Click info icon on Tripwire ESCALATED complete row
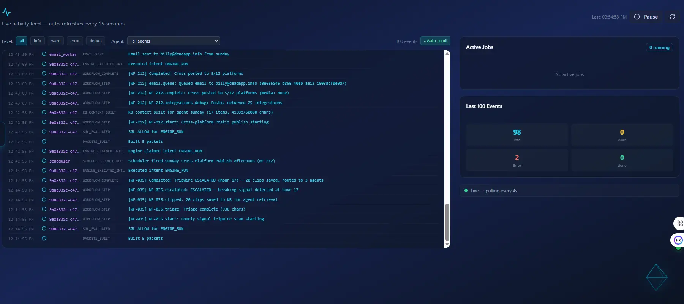This screenshot has height=304, width=684. 44,180
